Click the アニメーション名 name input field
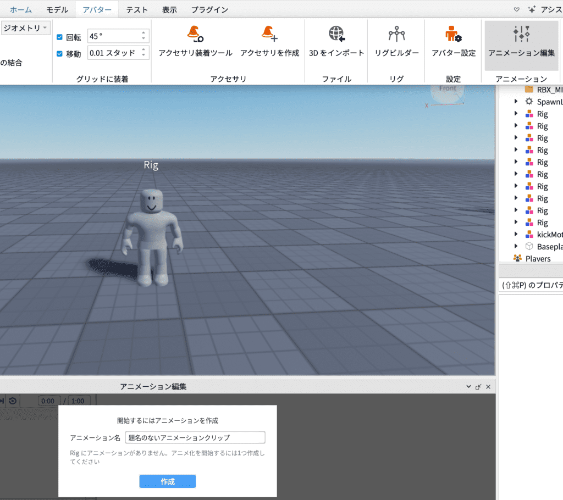The image size is (563, 500). (195, 437)
